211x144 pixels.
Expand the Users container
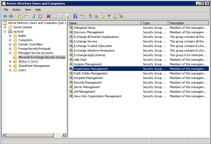[x=10, y=70]
